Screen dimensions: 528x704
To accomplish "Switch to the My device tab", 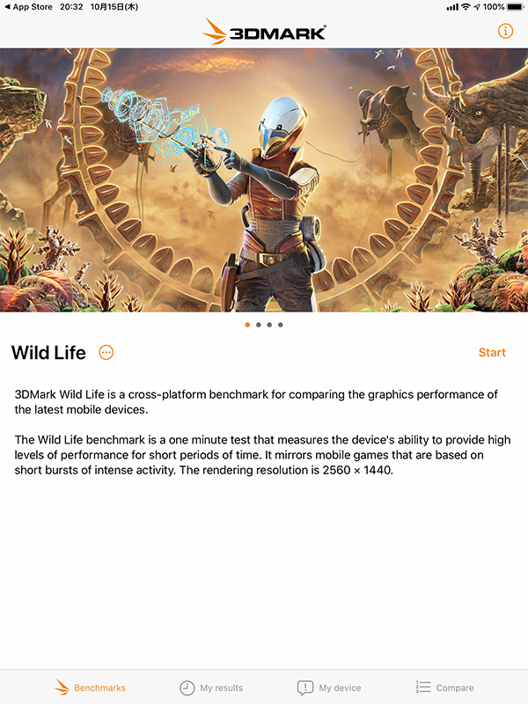I will pos(329,687).
